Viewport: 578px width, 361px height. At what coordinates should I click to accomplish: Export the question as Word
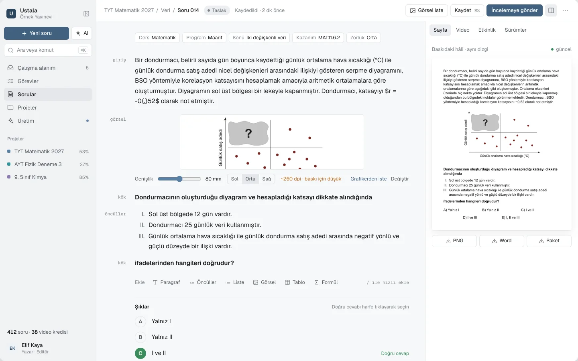502,241
